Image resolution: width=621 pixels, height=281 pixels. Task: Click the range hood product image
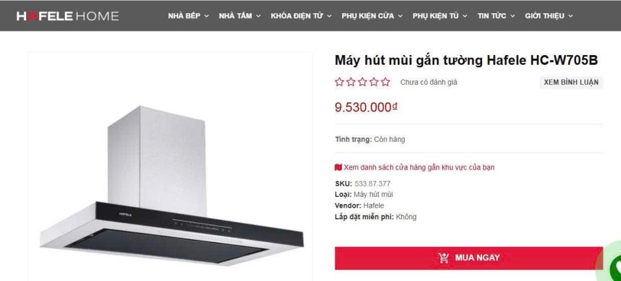[x=172, y=185]
